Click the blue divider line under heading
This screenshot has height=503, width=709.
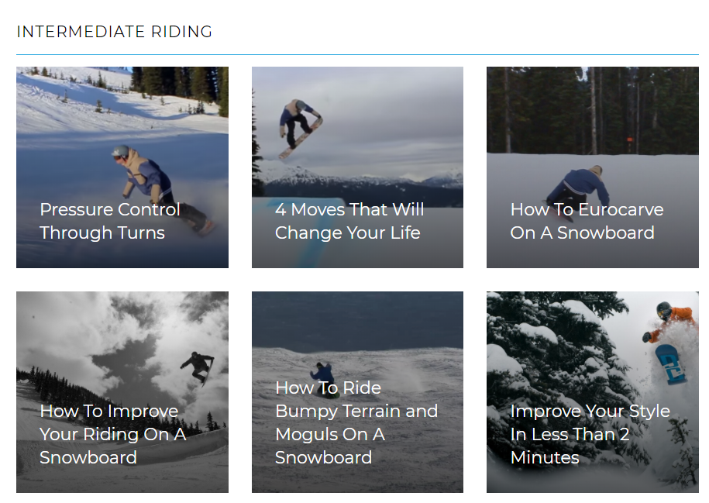[356, 55]
